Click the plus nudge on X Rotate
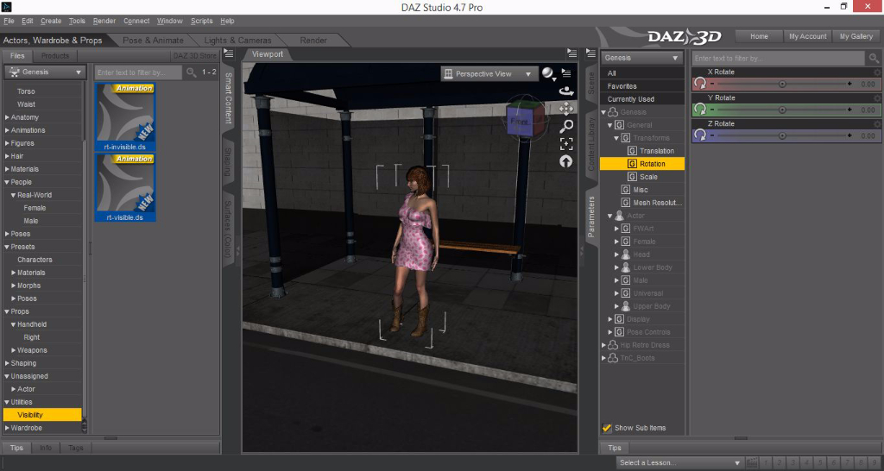This screenshot has height=471, width=884. click(849, 84)
